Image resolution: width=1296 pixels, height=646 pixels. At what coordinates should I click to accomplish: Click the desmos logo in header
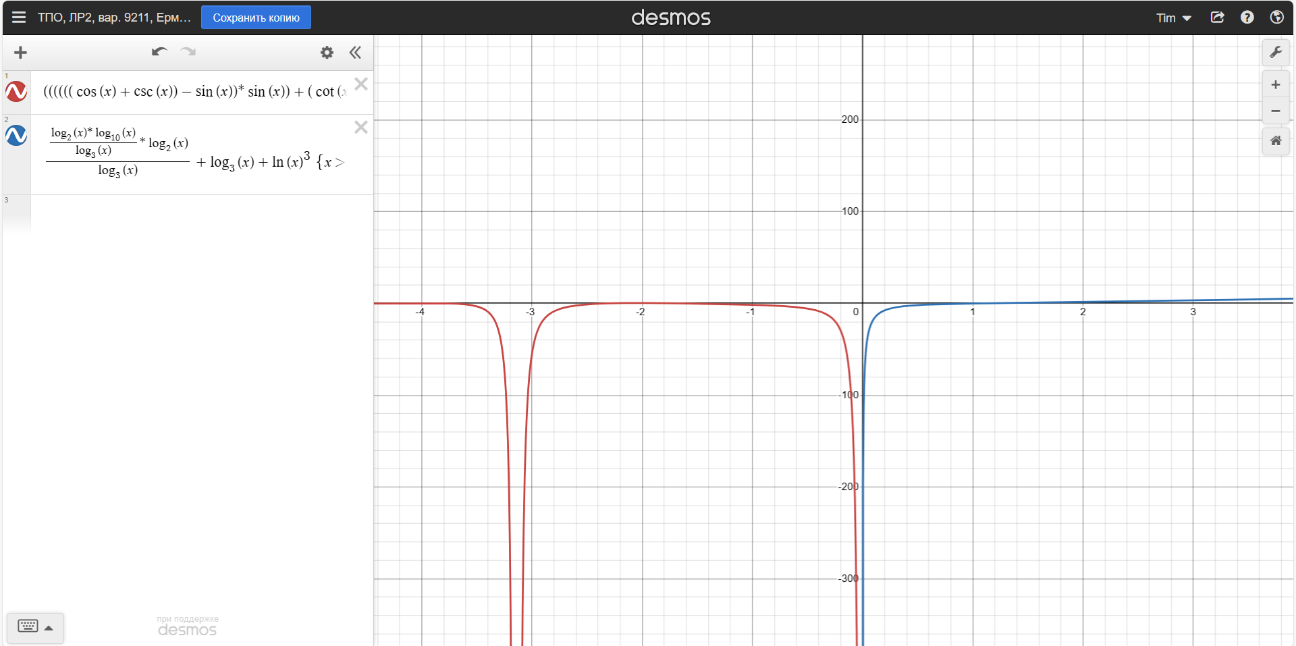click(x=671, y=18)
